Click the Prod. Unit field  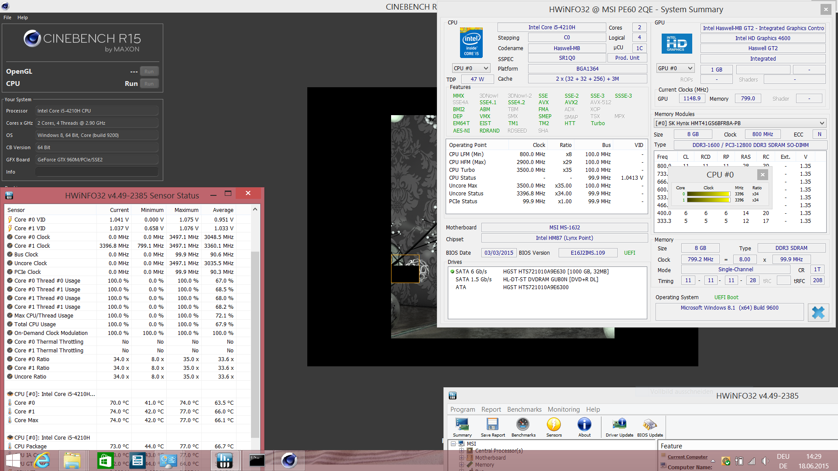tap(627, 58)
